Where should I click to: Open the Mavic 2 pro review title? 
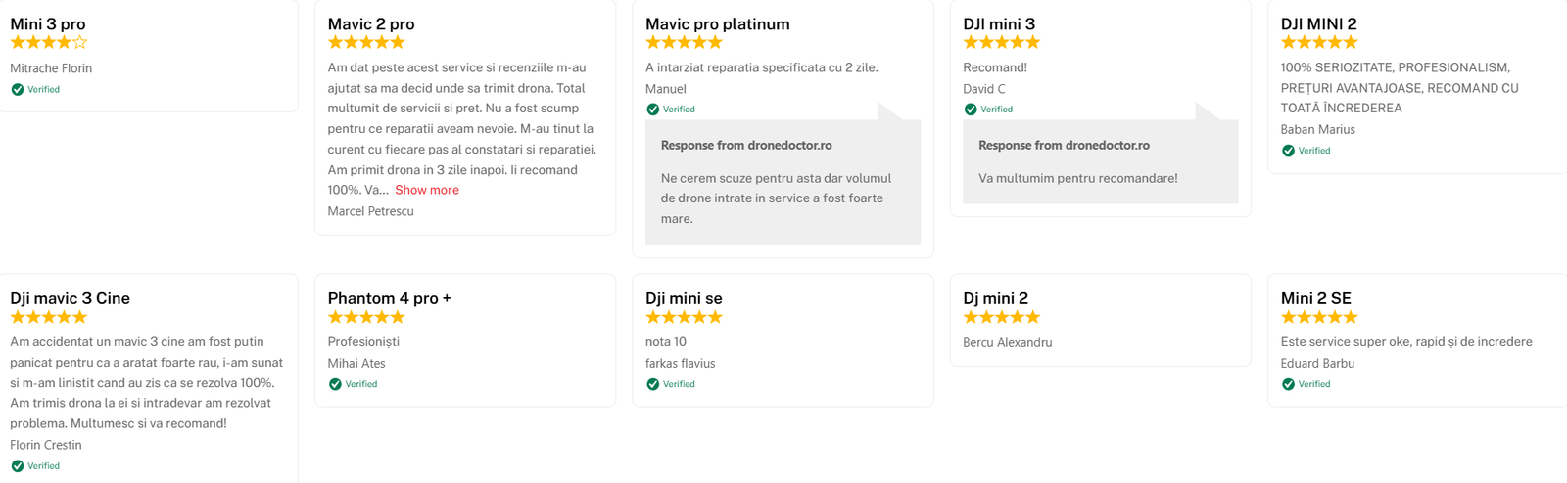tap(370, 23)
